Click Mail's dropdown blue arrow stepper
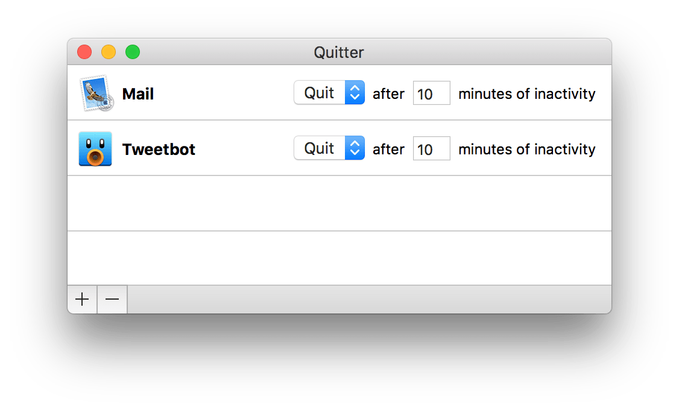The height and width of the screenshot is (410, 679). click(355, 93)
